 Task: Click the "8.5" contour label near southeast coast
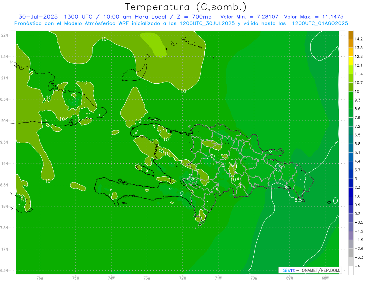coord(298,200)
